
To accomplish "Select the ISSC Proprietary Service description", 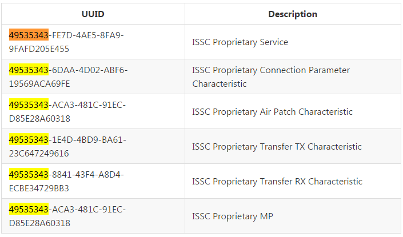I will point(240,42).
